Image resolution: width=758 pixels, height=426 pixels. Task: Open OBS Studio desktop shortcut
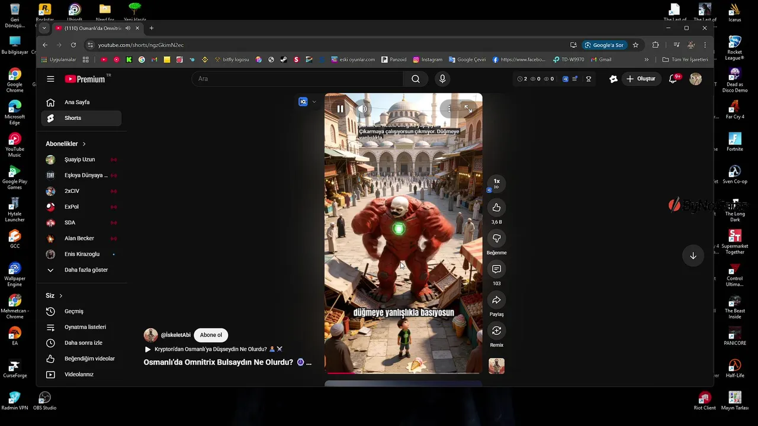[x=44, y=401]
